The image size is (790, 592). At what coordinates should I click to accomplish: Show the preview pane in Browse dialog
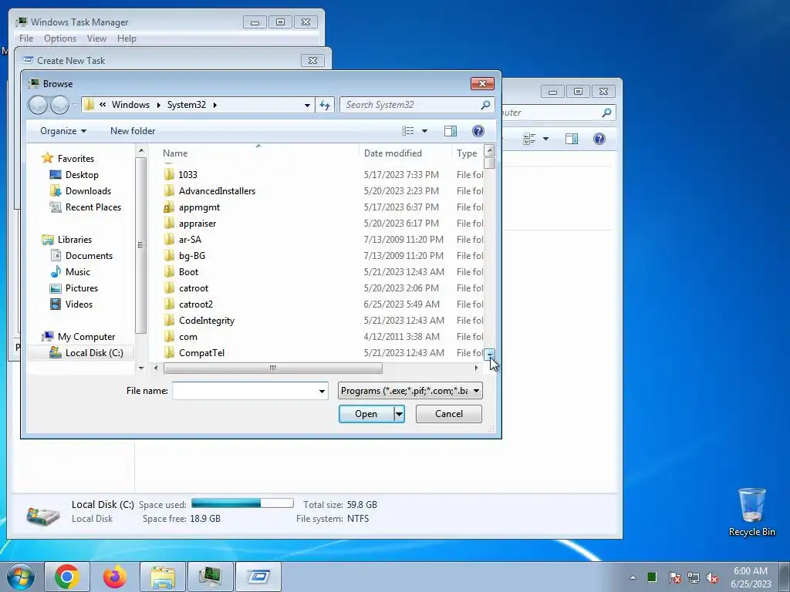451,131
